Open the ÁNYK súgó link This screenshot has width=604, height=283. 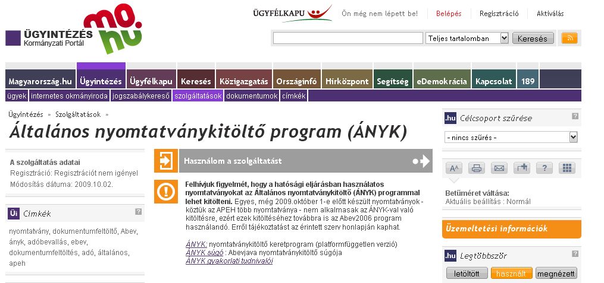coord(205,253)
